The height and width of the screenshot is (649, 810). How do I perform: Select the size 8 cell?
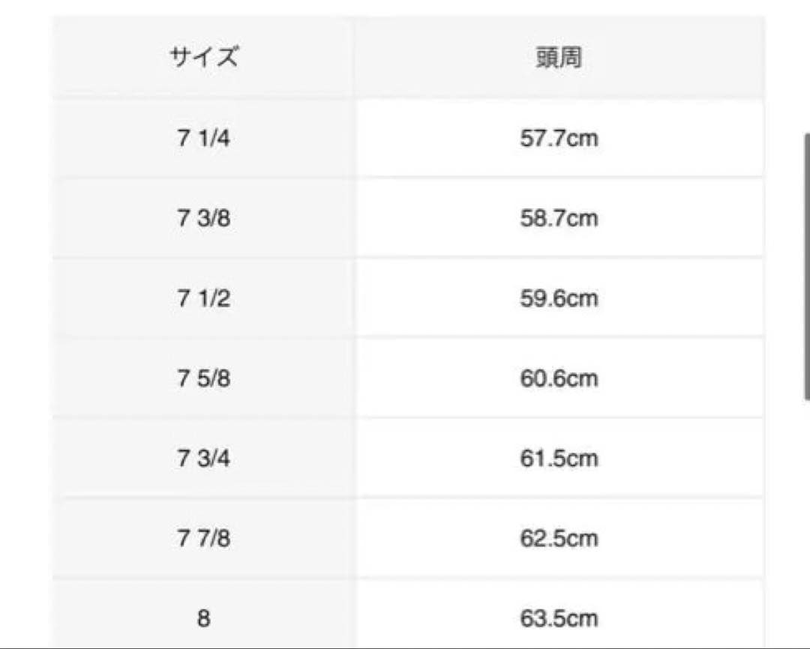pos(204,618)
